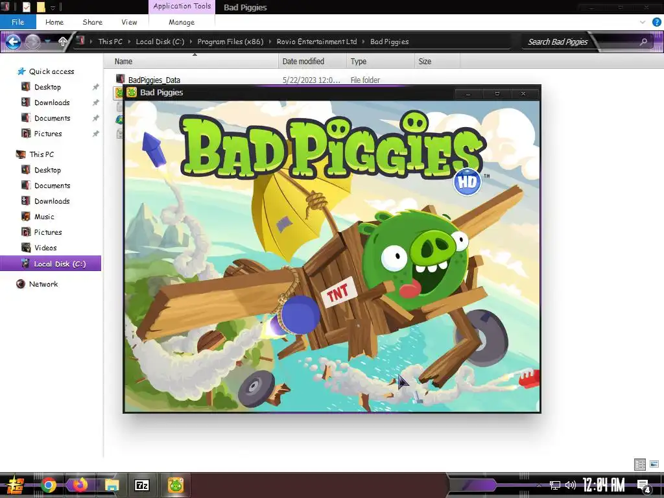Open Downloads under This PC
This screenshot has height=498, width=664.
[x=52, y=201]
